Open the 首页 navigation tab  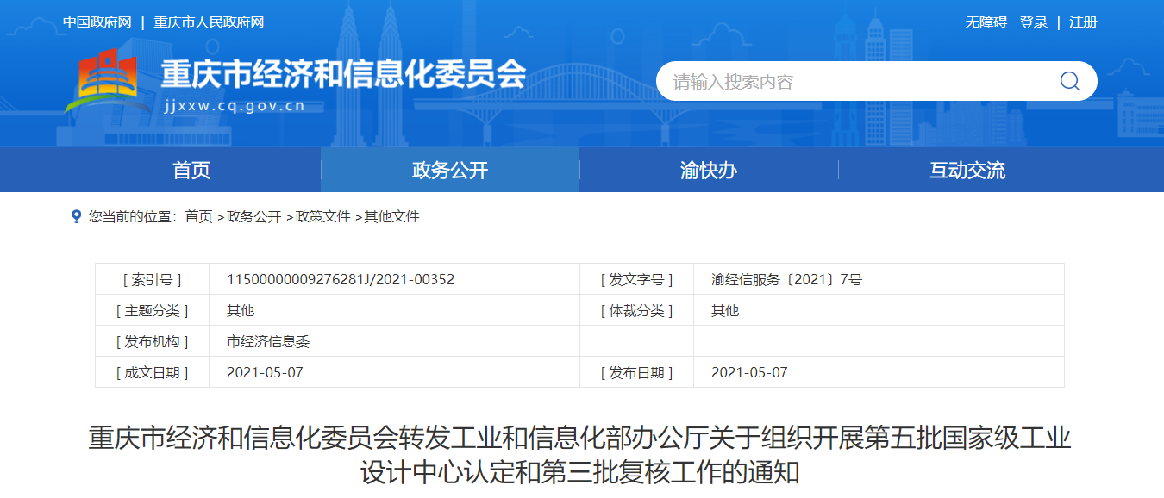191,170
